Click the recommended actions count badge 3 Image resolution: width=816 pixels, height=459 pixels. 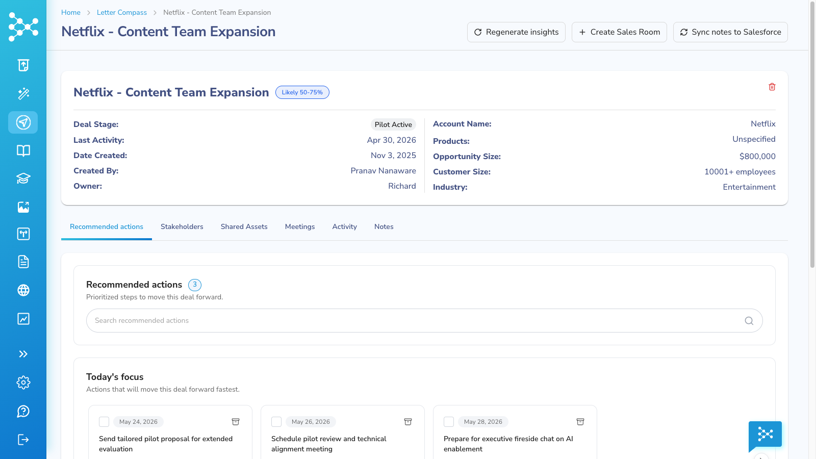tap(195, 285)
